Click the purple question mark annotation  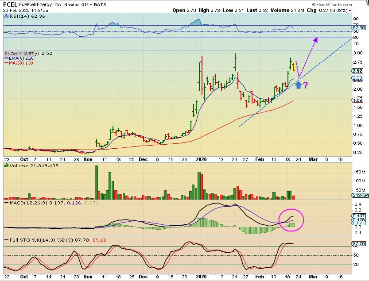coord(306,85)
